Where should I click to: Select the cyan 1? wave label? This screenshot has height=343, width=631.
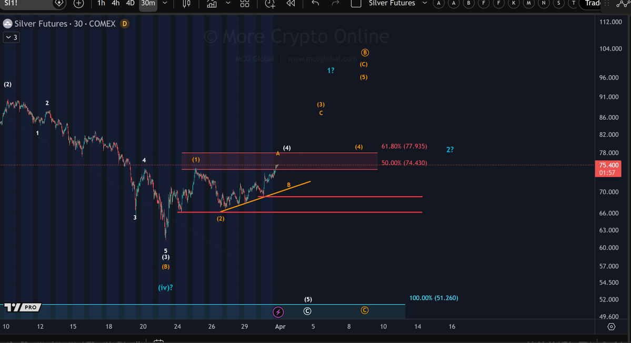point(330,71)
